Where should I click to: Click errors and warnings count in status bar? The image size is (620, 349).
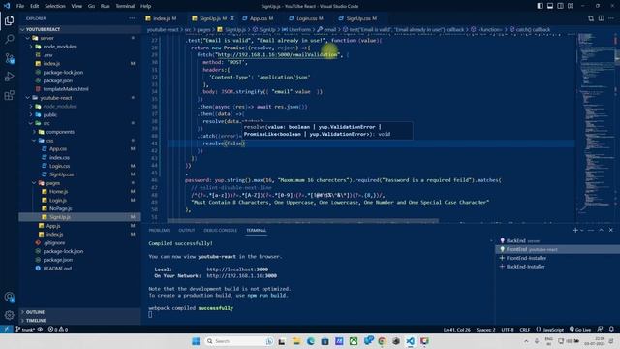(58, 330)
